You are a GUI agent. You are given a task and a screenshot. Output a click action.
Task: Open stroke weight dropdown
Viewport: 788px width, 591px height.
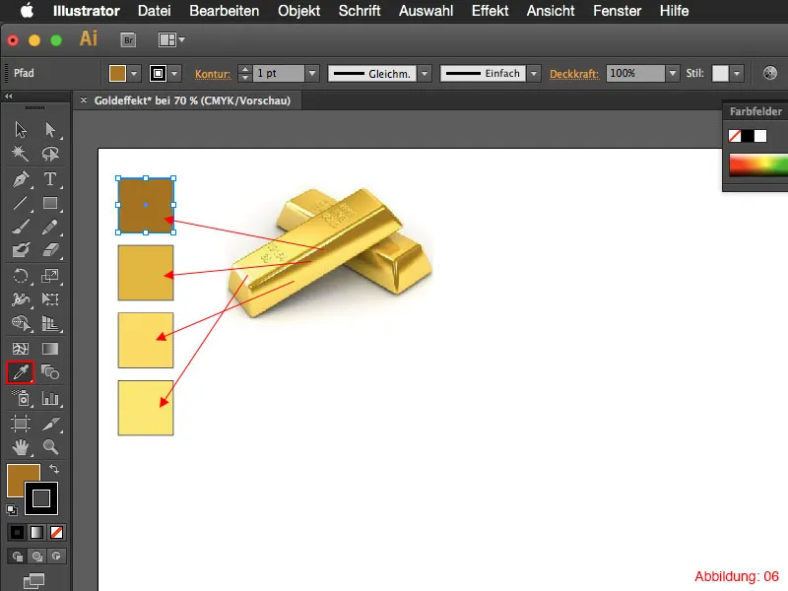click(312, 73)
